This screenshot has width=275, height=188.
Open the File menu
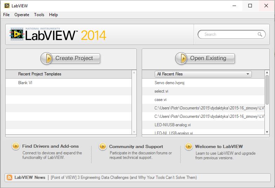tap(6, 15)
